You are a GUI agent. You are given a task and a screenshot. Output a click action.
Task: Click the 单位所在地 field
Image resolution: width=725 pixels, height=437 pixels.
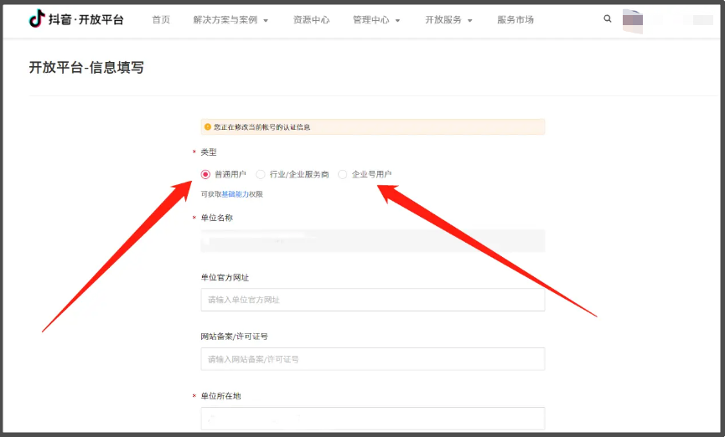click(x=373, y=418)
